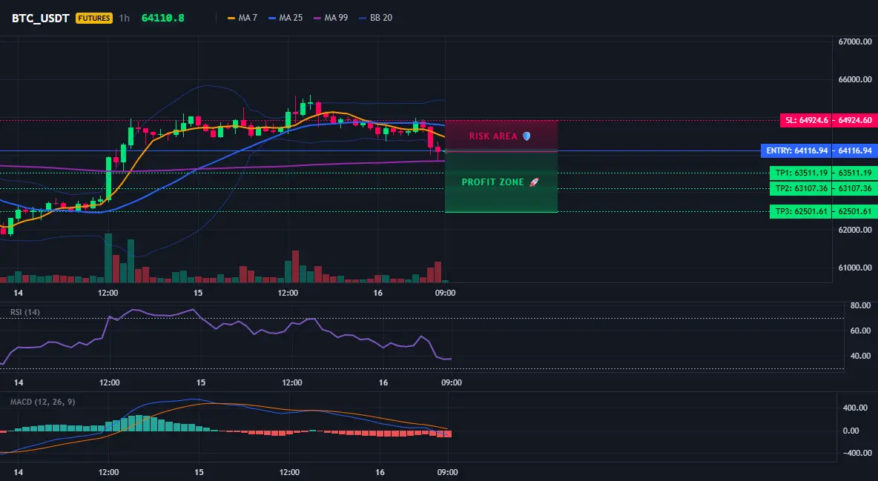This screenshot has height=481, width=878.
Task: Click the 14 date label under main chart
Action: (18, 293)
